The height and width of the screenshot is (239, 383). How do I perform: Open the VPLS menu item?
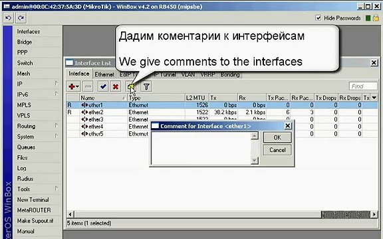pyautogui.click(x=23, y=116)
